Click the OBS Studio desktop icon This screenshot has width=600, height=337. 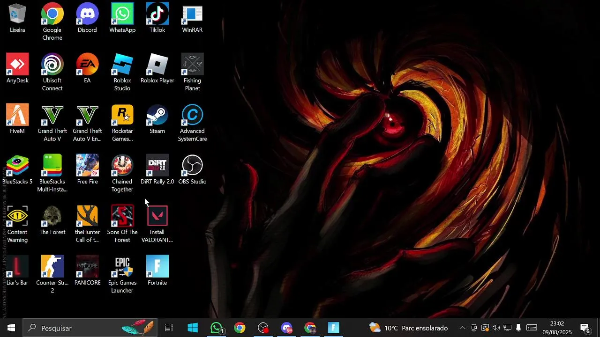[192, 170]
